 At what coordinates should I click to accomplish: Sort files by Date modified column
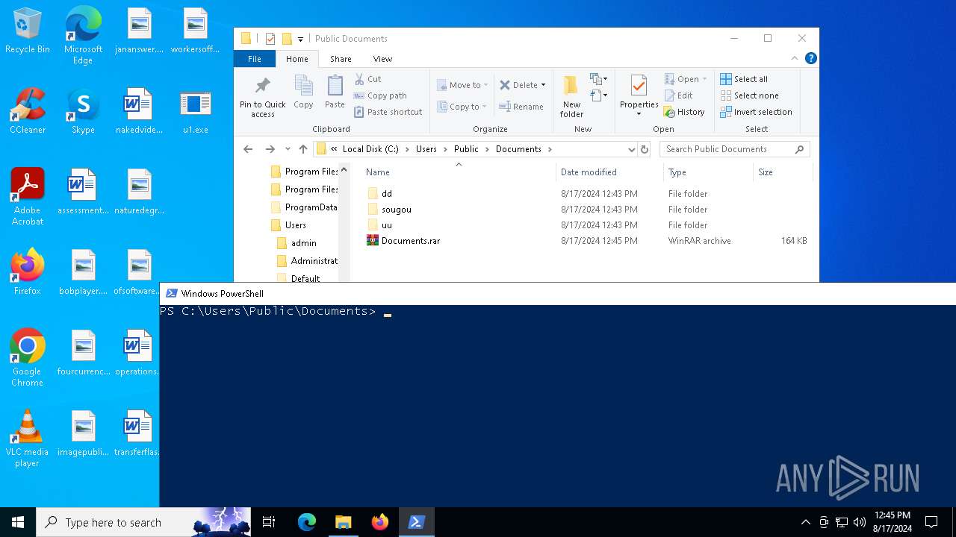(x=609, y=172)
